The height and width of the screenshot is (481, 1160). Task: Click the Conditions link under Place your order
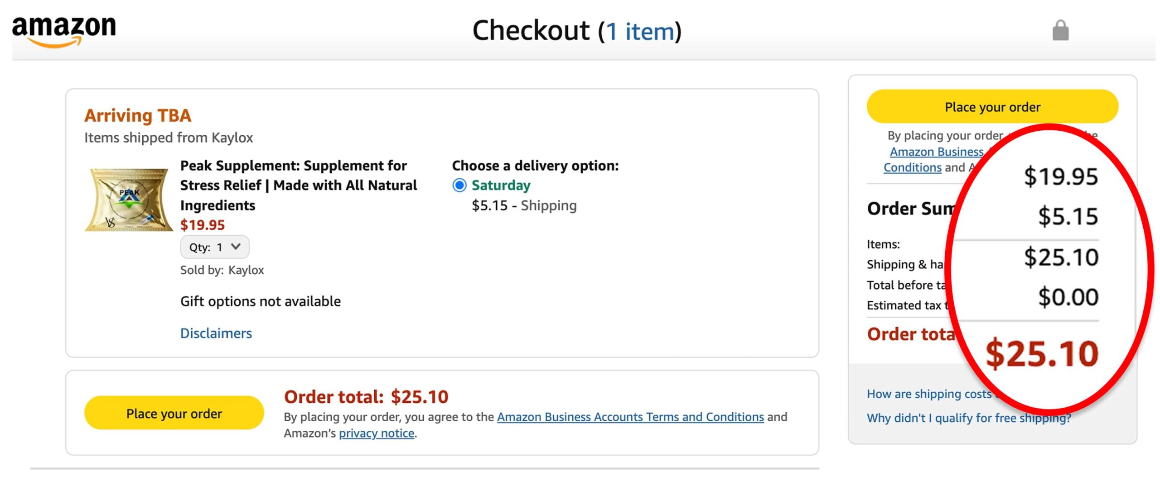click(x=912, y=167)
